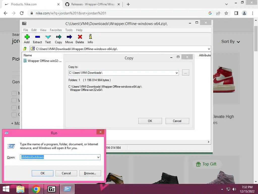The image size is (258, 194).
Task: Open the Favorites menu in 7-Zip
Action: [56, 30]
